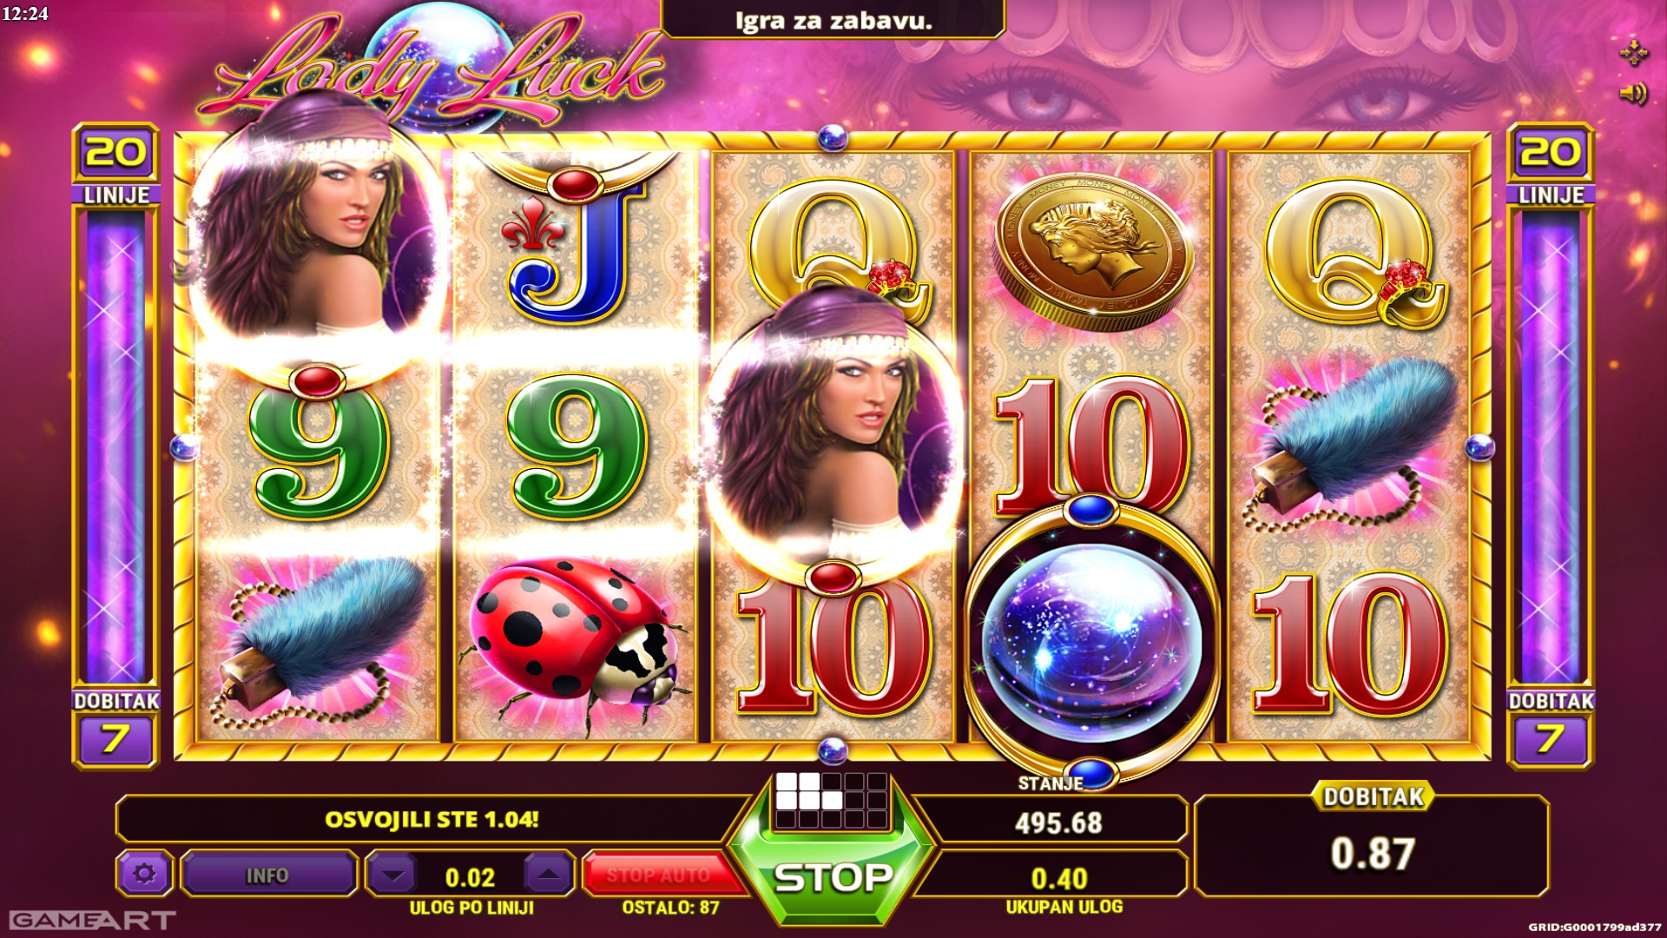Hit the green STOP spin button

pos(832,877)
